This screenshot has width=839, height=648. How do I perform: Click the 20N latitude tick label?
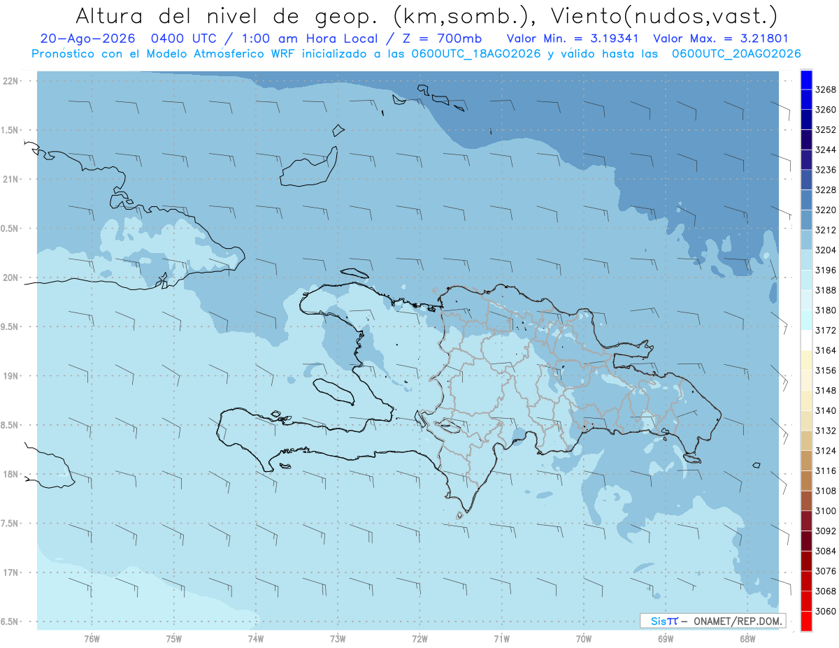[x=12, y=278]
